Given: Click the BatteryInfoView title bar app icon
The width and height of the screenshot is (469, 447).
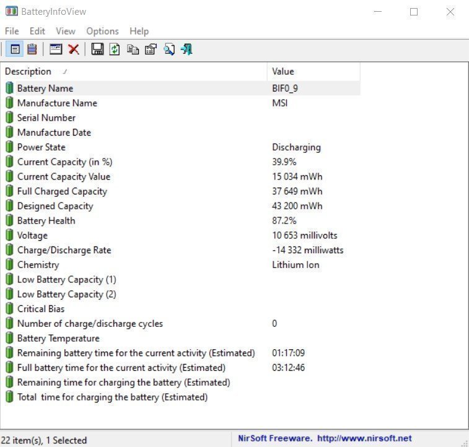Looking at the screenshot, I should [x=11, y=11].
